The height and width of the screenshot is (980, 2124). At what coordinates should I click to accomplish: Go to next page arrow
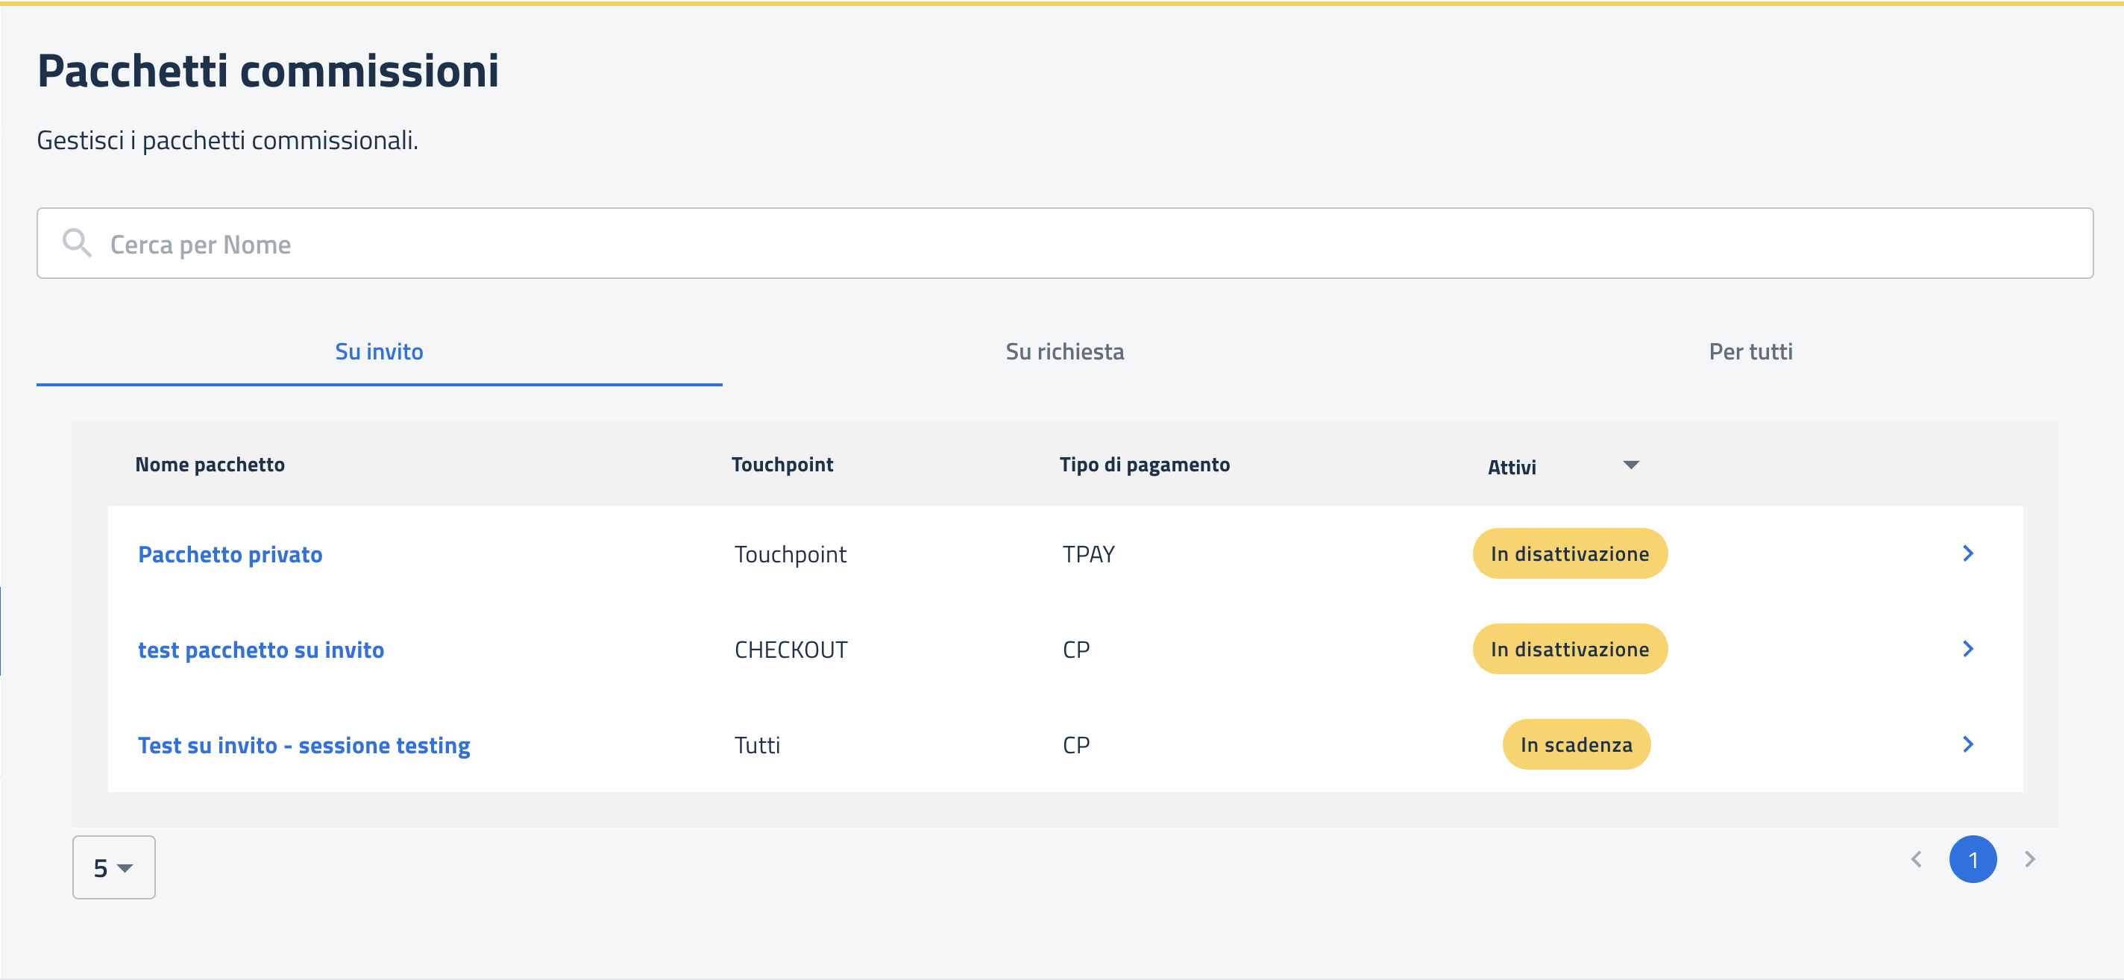coord(2029,860)
